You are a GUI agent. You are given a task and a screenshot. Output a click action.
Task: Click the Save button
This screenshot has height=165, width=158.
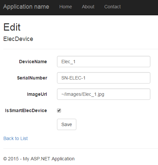click(x=67, y=124)
